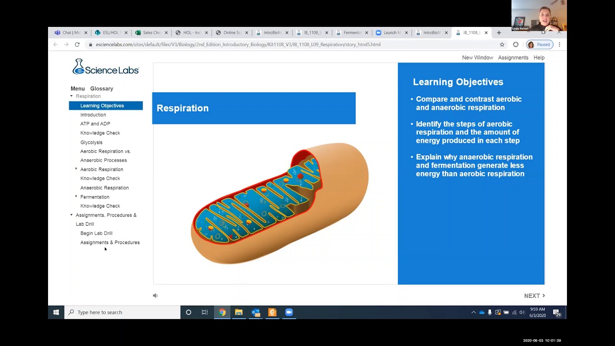The height and width of the screenshot is (346, 615).
Task: Click the mitochondrion illustration
Action: [280, 203]
